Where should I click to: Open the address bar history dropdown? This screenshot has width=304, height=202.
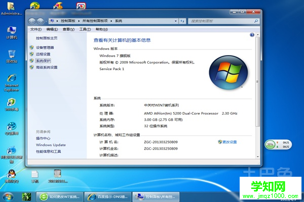tap(176, 21)
